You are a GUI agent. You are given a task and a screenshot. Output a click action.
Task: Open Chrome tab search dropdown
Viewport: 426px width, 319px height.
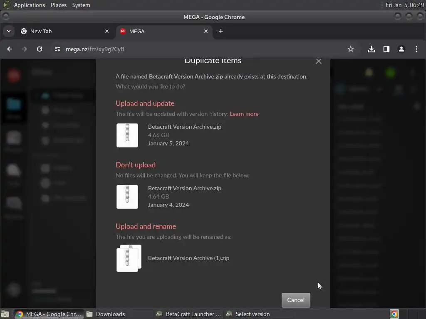pos(9,32)
